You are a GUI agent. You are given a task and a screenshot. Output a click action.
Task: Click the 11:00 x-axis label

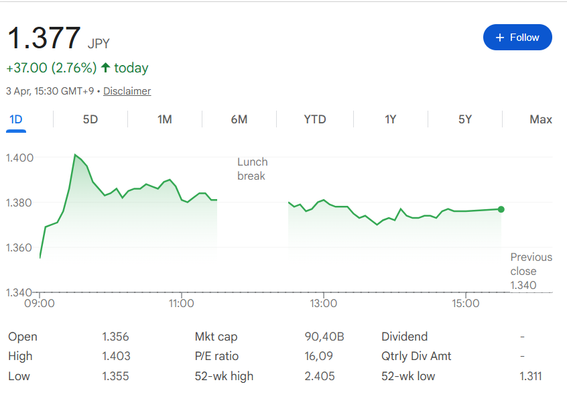pyautogui.click(x=181, y=303)
